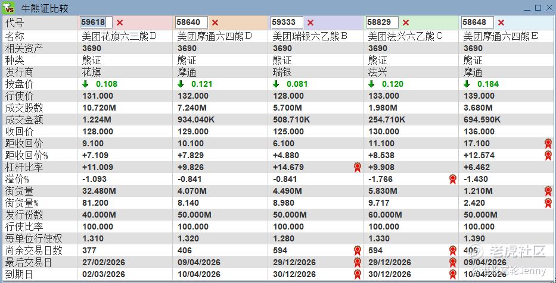Click the leverage value +11.009
Image resolution: width=556 pixels, height=283 pixels.
(x=98, y=167)
